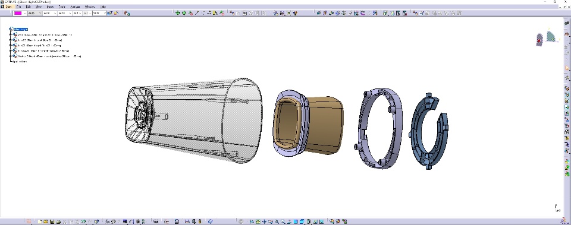Click the Fit All In view icon
Screen dimensions: 571x225
tap(257, 221)
